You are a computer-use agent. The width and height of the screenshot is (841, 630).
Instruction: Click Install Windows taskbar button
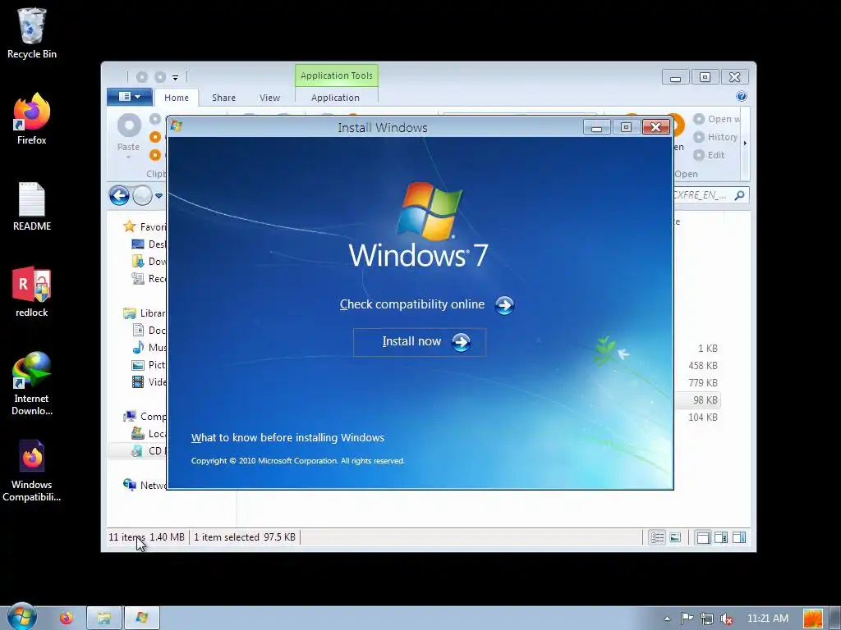pos(141,619)
